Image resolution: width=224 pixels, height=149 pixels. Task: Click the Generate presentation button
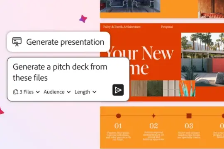tap(58, 42)
